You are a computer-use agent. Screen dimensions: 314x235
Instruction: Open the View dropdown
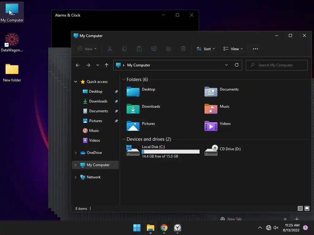(x=233, y=49)
